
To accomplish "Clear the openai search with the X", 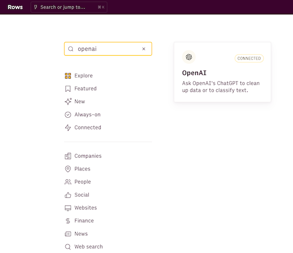I will 144,49.
